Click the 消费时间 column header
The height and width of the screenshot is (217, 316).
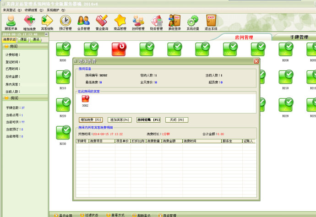(x=202, y=141)
